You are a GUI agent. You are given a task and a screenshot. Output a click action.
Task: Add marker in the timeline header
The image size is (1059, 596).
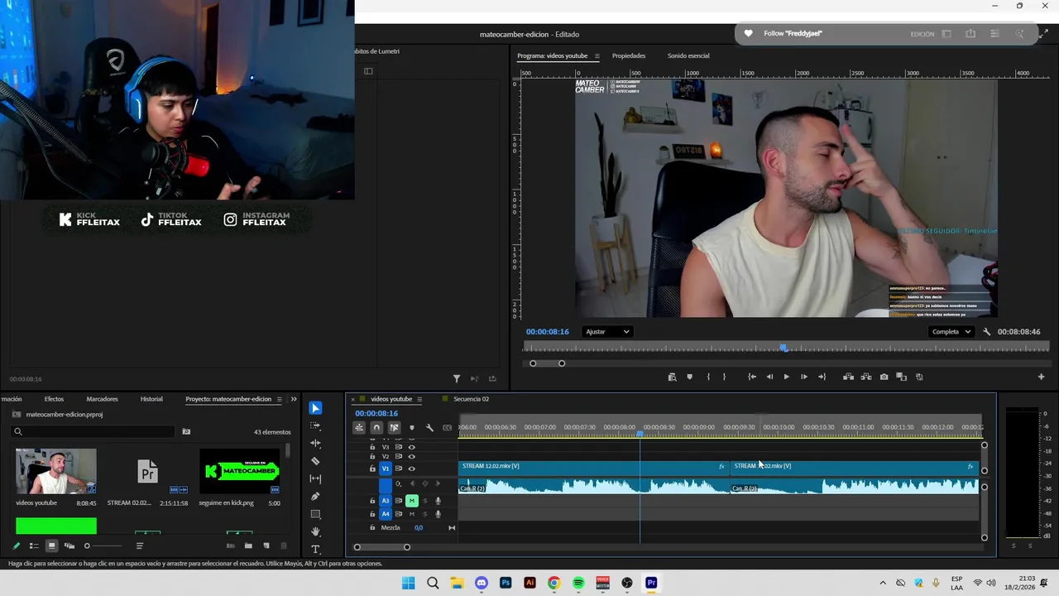tap(411, 428)
